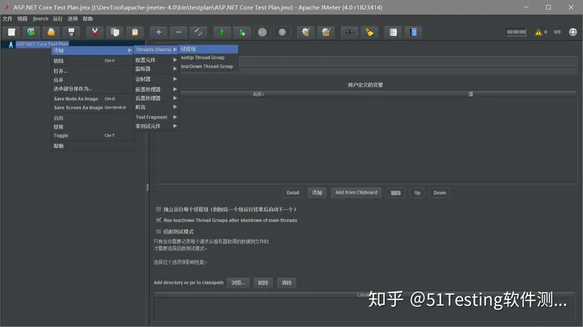Click the Add from Clipboard button
This screenshot has height=327, width=583.
(356, 193)
